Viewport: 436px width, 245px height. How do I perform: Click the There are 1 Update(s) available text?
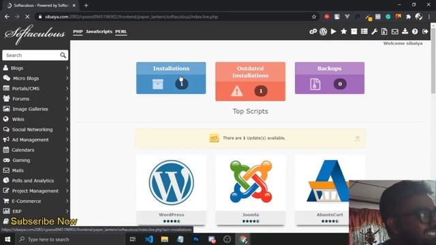tap(254, 138)
